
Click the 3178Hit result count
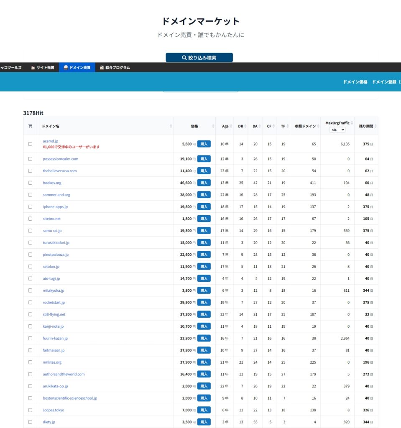(x=33, y=113)
